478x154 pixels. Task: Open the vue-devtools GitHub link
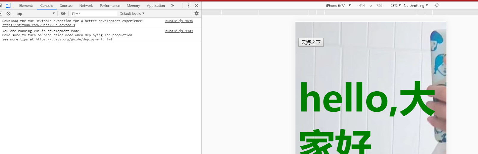(39, 25)
